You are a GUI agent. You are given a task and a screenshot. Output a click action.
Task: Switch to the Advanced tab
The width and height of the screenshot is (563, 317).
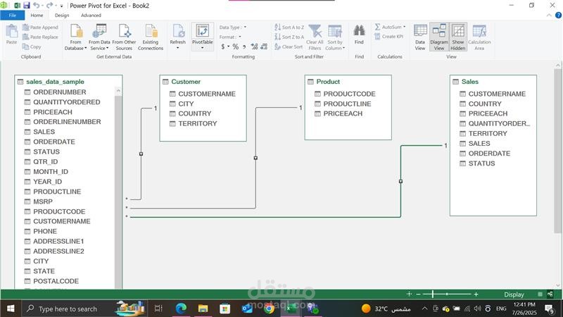[91, 15]
